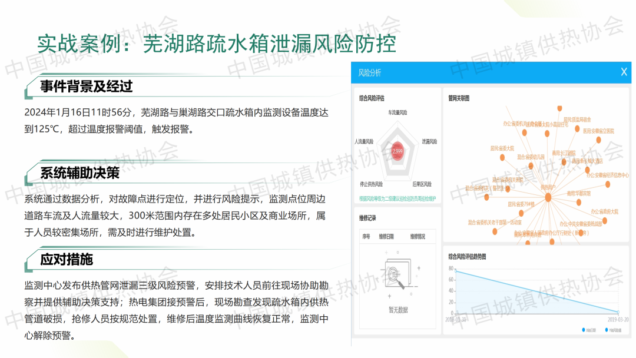The height and width of the screenshot is (358, 636).
Task: Toggle the X轴日期 legend item
Action: point(589,330)
